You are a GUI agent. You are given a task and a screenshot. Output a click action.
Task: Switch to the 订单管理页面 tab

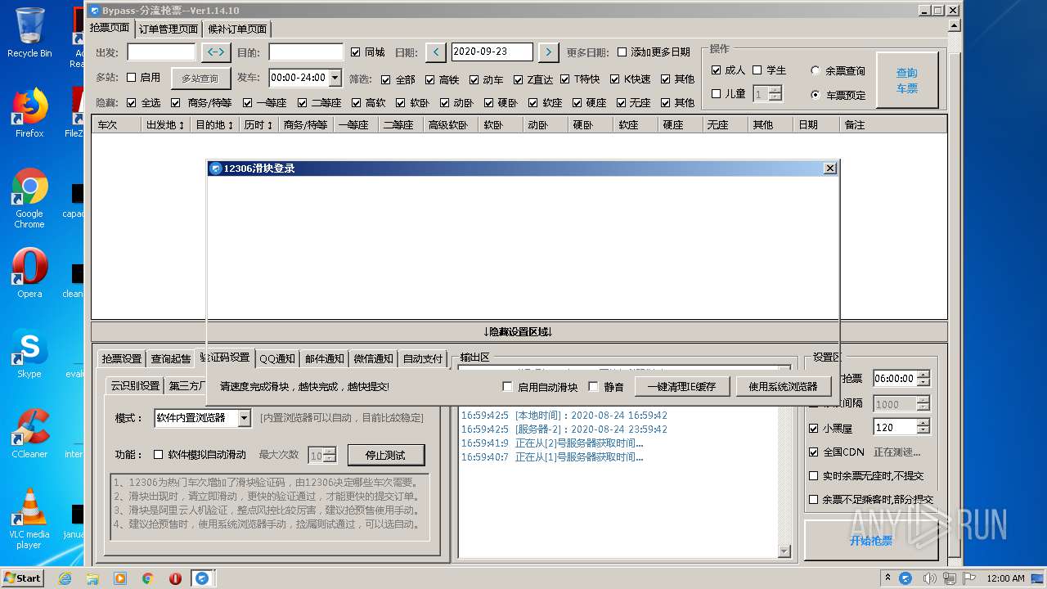point(169,29)
